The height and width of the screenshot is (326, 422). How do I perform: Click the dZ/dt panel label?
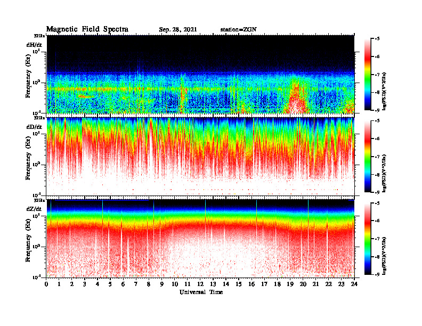tap(34, 209)
